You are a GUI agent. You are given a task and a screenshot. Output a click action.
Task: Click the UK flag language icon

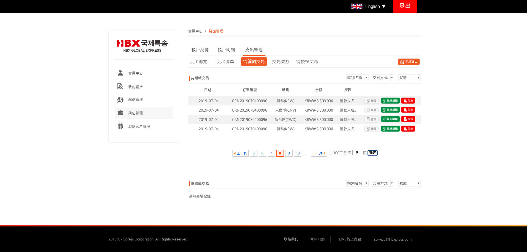point(357,6)
